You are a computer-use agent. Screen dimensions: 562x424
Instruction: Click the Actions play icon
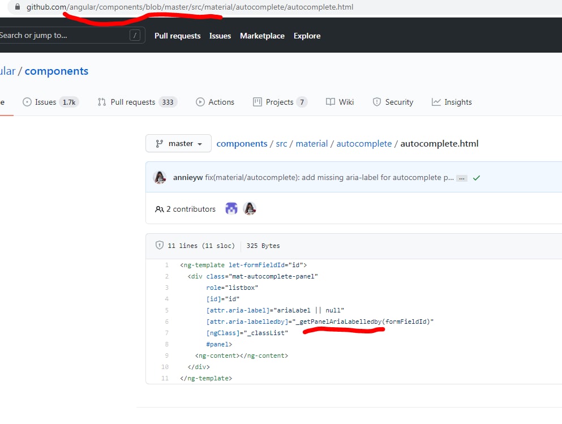click(200, 102)
